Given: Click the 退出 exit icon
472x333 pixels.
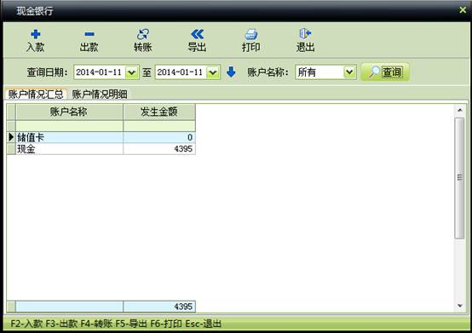Looking at the screenshot, I should pos(305,34).
